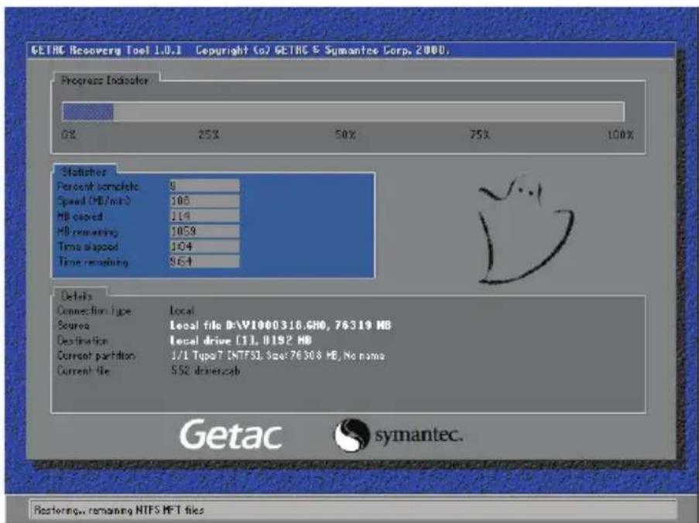Click the Ghost mascot drawing
699x523 pixels.
[526, 231]
